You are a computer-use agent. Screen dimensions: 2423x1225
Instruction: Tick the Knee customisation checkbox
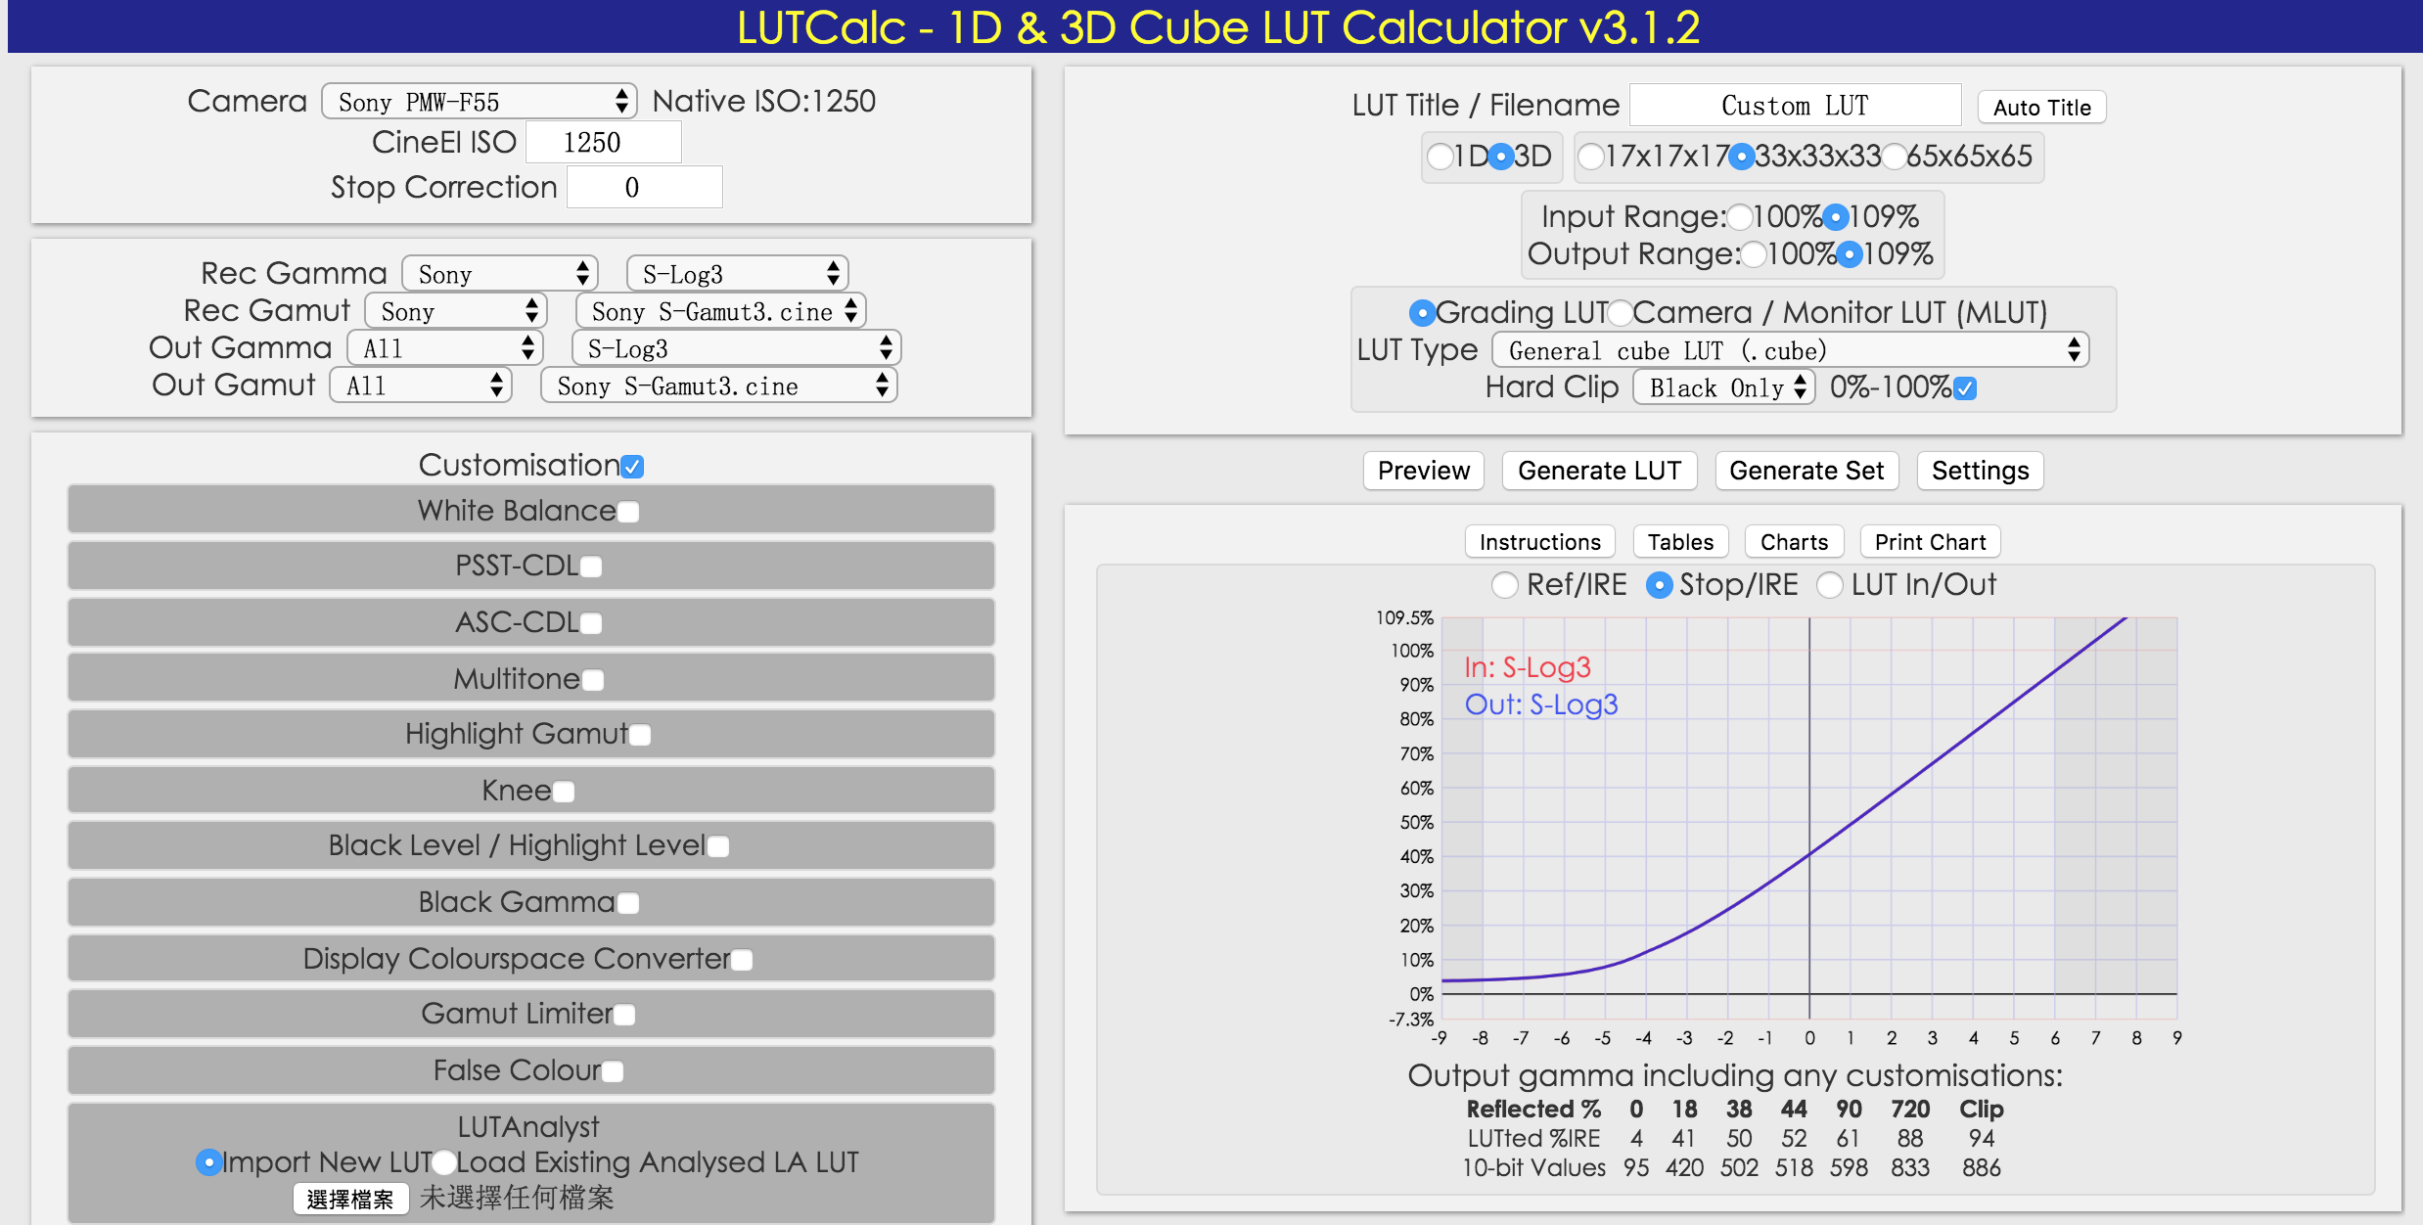click(564, 792)
